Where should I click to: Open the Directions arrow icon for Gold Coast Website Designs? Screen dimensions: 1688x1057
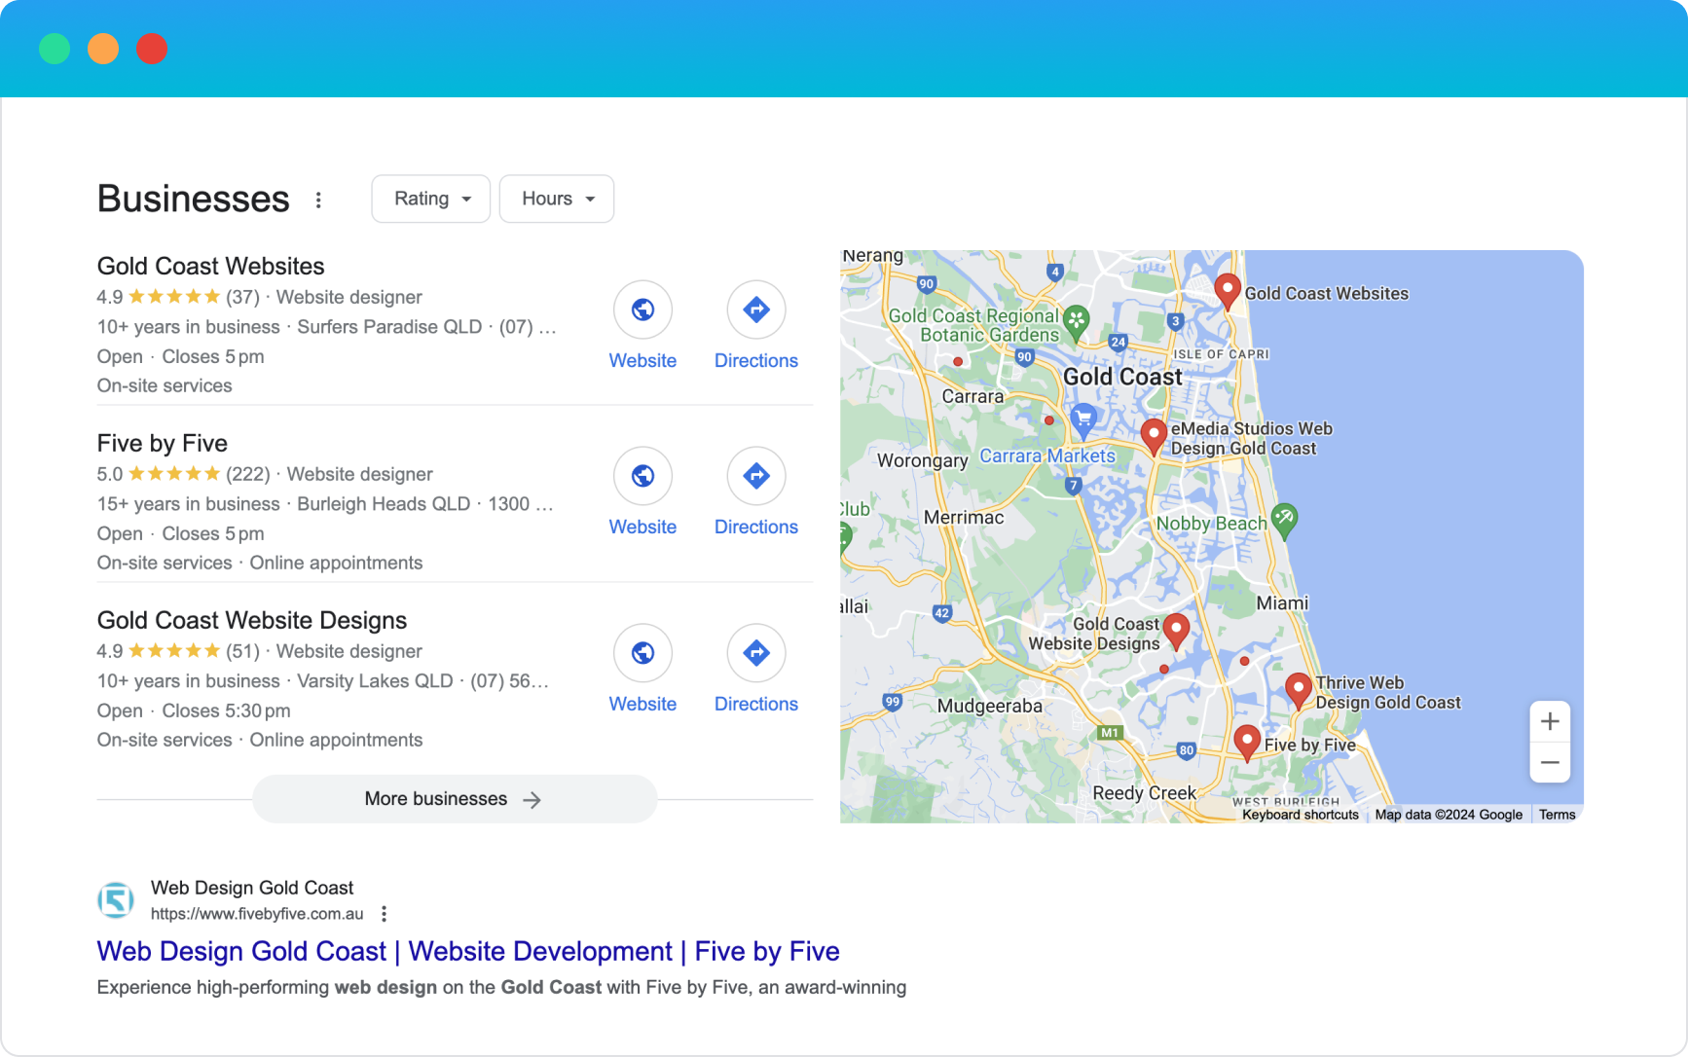coord(756,653)
